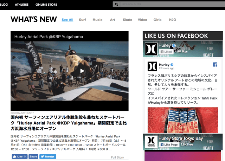Filter posts by Video category

click(142, 20)
